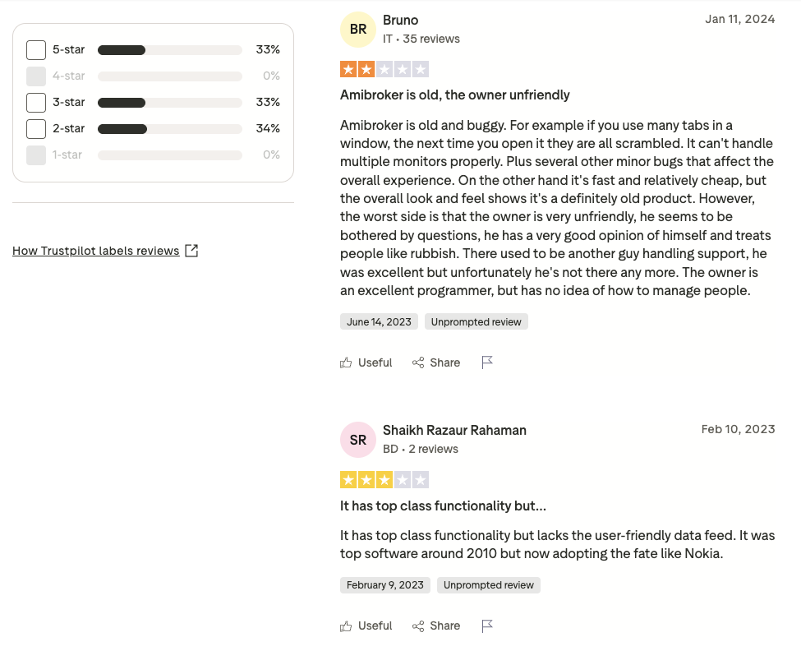The width and height of the screenshot is (801, 651).
Task: Click thumbs-up Useful icon on Bruno's review
Action: (346, 362)
